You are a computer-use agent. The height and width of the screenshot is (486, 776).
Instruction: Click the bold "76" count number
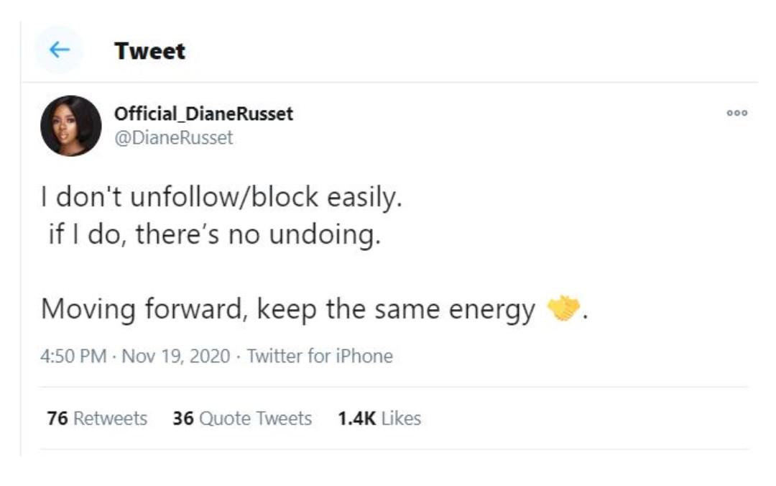click(x=57, y=418)
